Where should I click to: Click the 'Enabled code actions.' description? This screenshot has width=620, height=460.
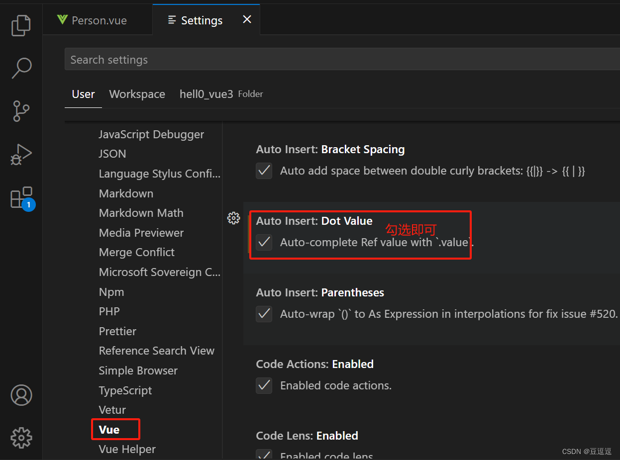click(336, 385)
